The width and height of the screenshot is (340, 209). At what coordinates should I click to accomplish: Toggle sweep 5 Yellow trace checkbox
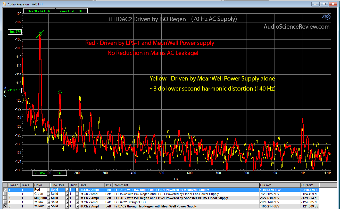(5, 206)
